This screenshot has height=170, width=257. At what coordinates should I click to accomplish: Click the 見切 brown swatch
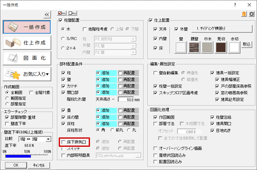point(221,47)
